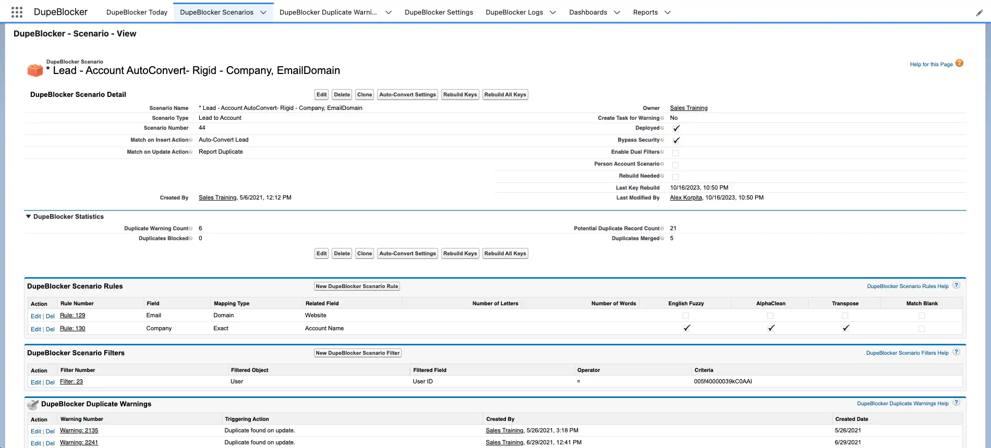Click the bottom Clone button
The height and width of the screenshot is (448, 991).
pos(365,254)
